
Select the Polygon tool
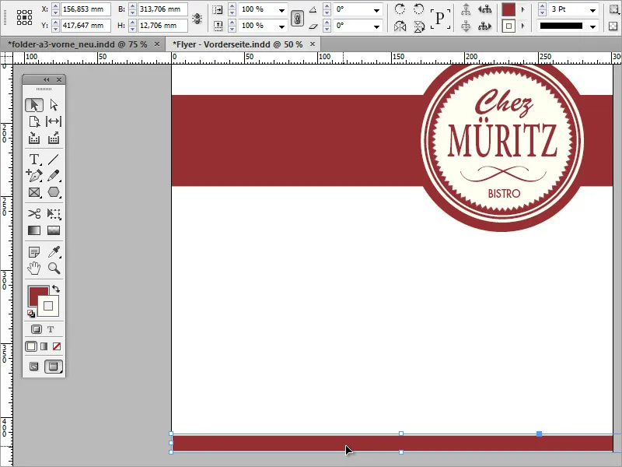54,192
